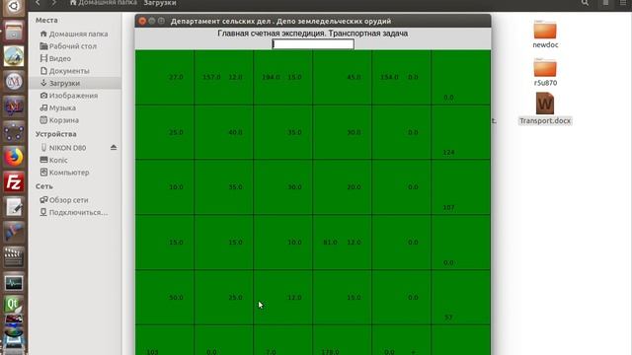Image resolution: width=632 pixels, height=355 pixels.
Task: Click the cell value 27.0
Action: (176, 77)
